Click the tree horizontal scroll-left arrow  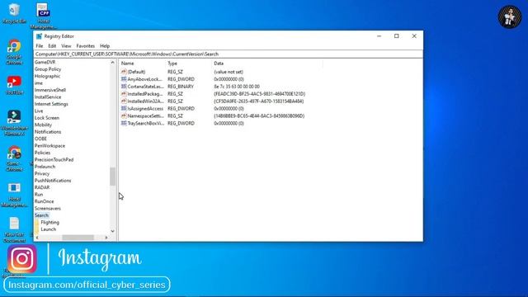coord(37,238)
